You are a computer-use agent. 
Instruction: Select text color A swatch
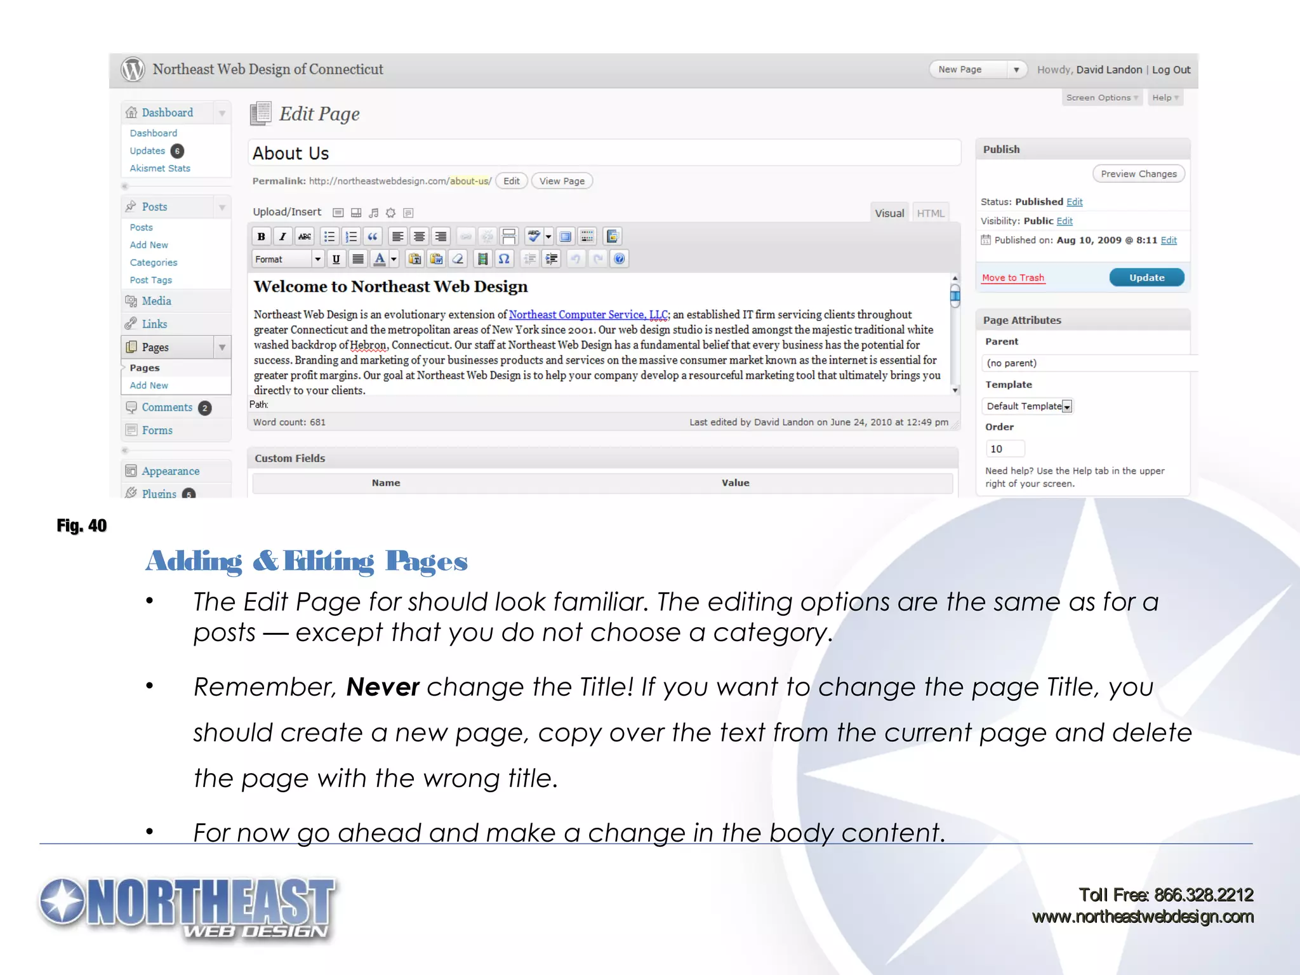[380, 259]
